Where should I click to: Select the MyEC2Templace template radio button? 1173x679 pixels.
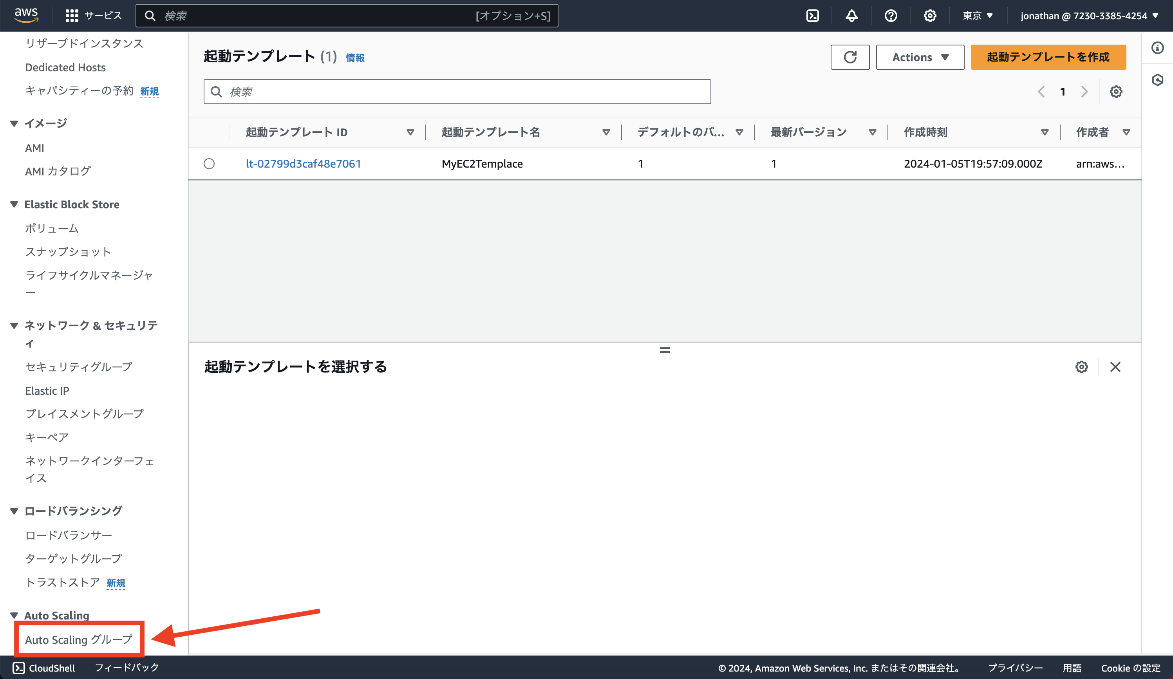tap(209, 163)
